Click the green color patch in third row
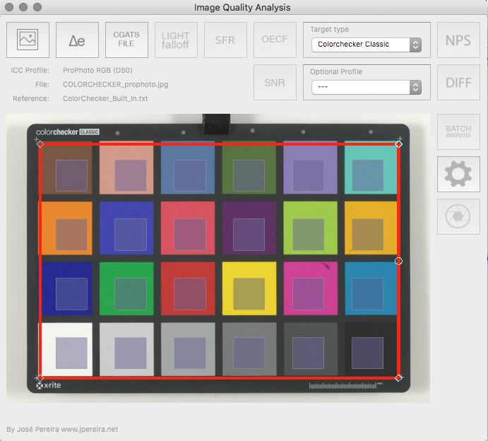488x441 pixels. (126, 288)
